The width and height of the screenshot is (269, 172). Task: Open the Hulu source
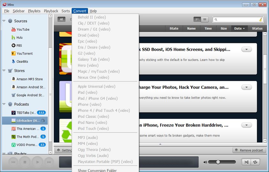pos(17,38)
